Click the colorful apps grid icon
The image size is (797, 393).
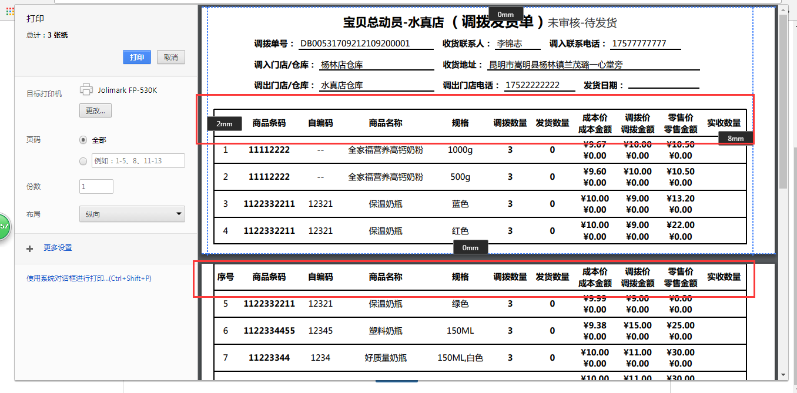coord(10,11)
